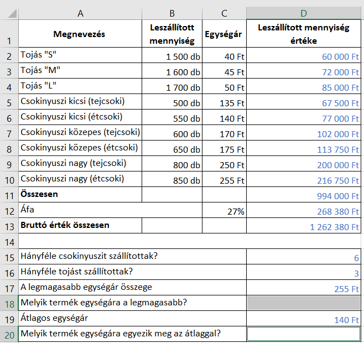Select the 'Megnevezés' header cell
The height and width of the screenshot is (343, 364).
coord(80,34)
